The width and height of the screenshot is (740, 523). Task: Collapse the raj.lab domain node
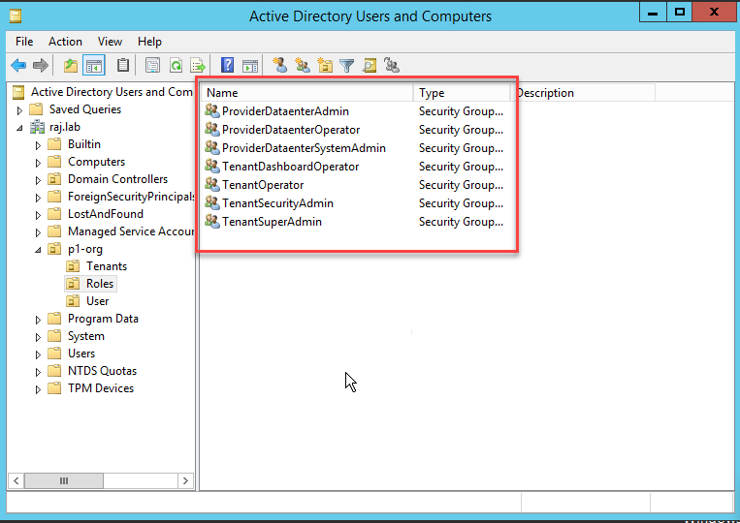19,128
